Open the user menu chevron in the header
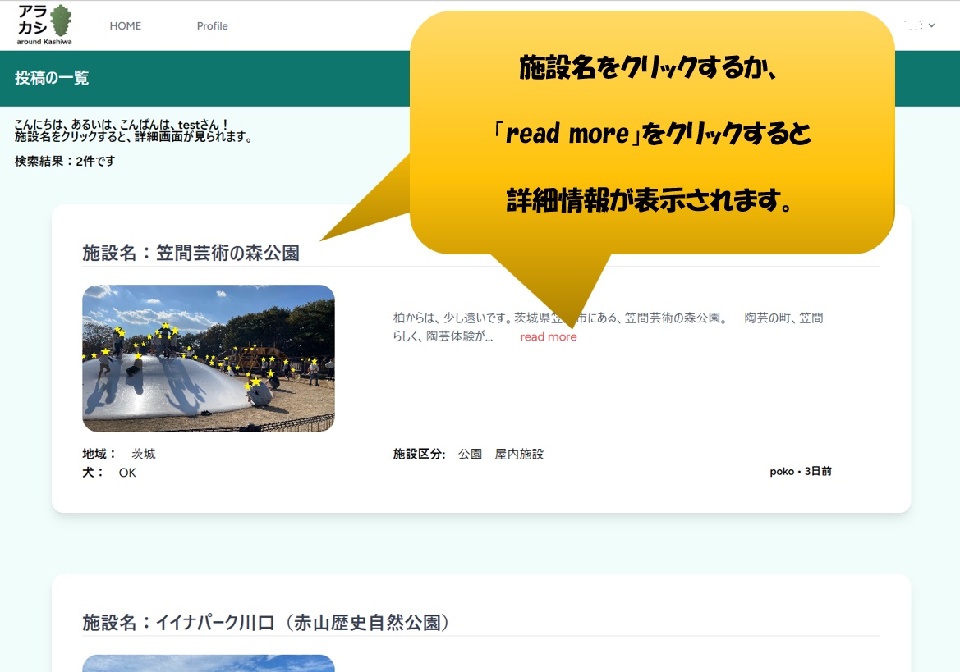This screenshot has height=672, width=960. point(931,26)
